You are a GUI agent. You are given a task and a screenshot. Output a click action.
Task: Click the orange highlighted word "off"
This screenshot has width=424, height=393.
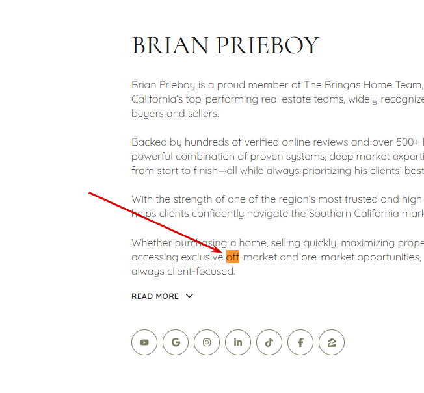233,257
